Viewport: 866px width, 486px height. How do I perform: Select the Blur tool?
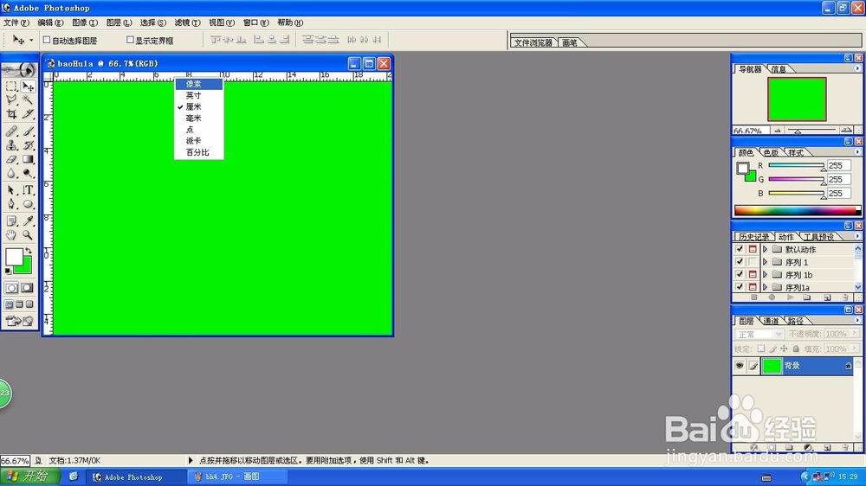11,173
